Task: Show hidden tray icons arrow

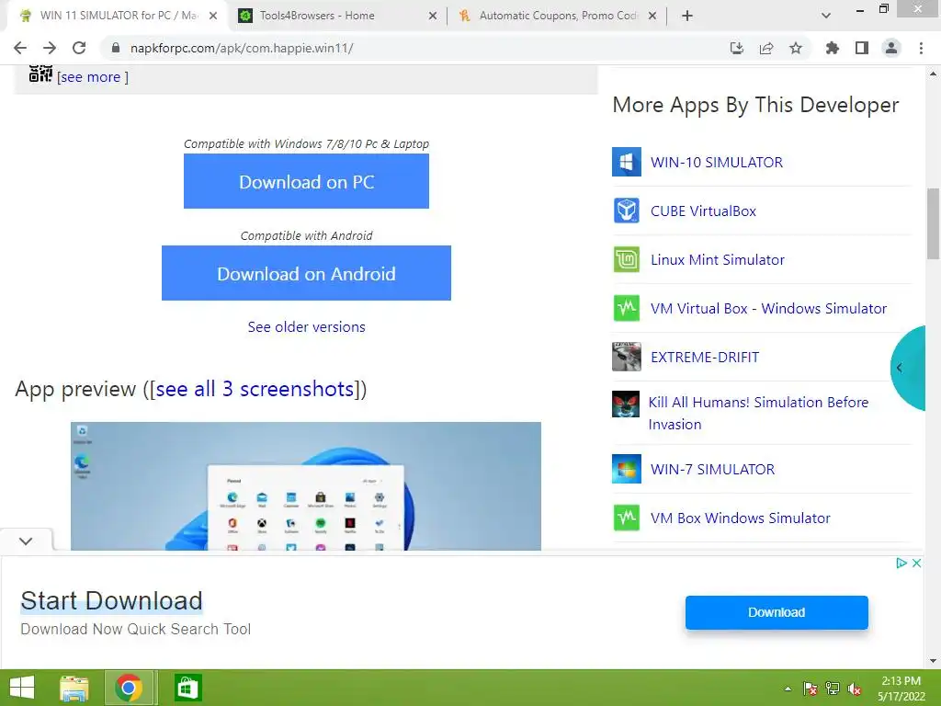Action: pyautogui.click(x=788, y=689)
